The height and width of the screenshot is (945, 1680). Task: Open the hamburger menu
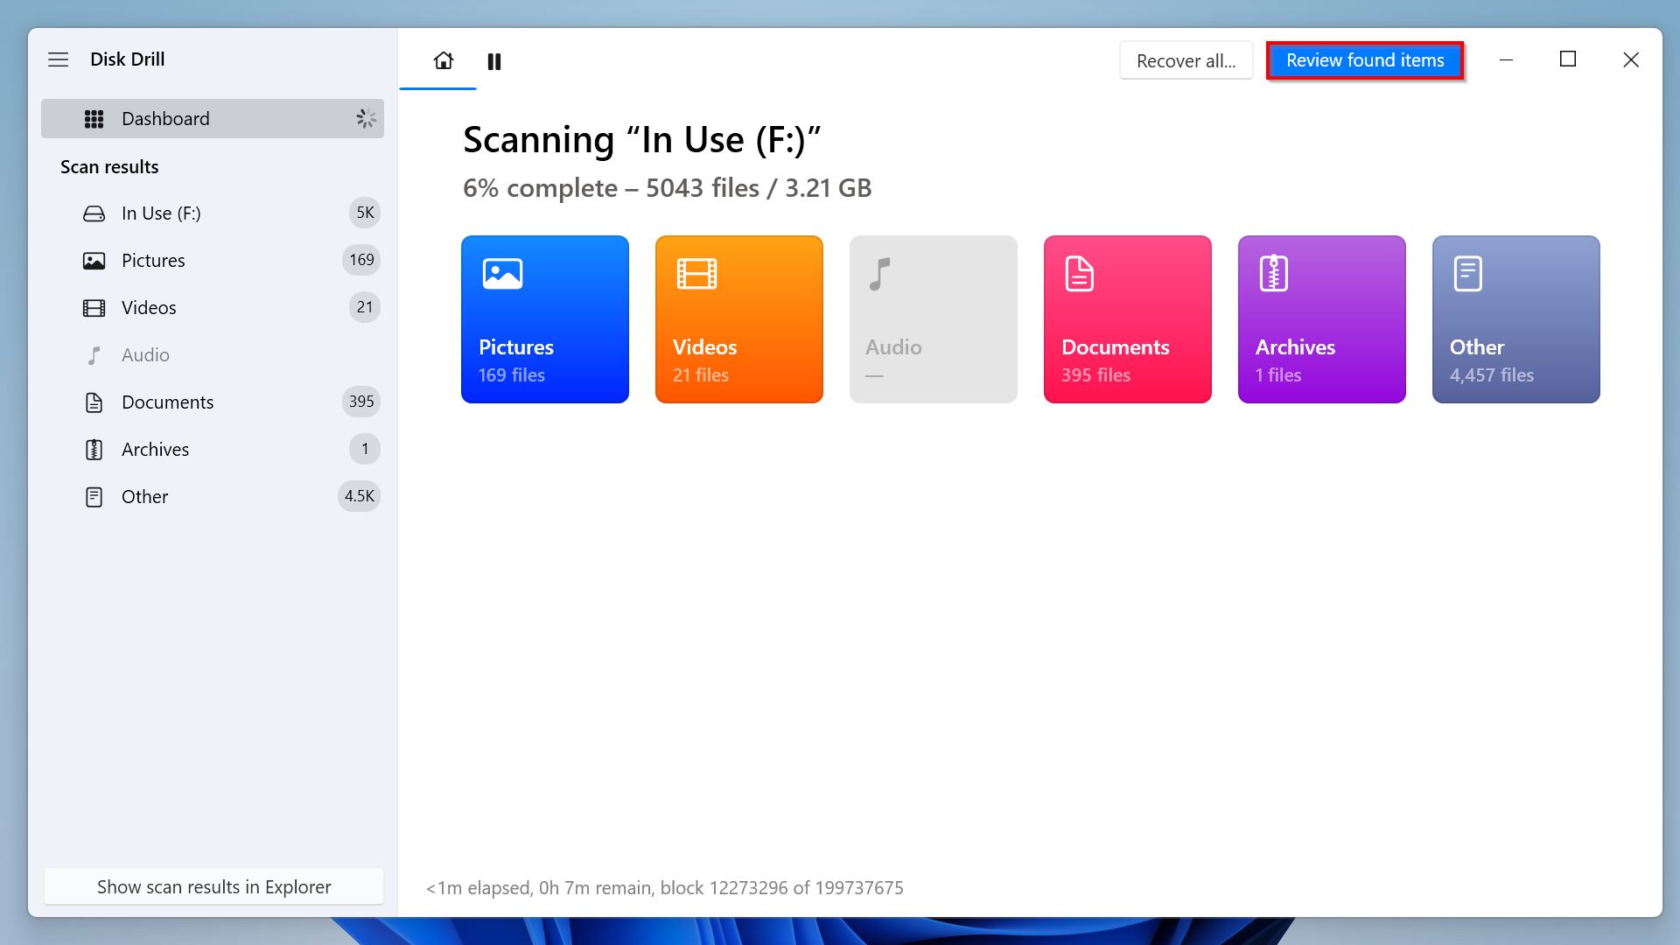click(57, 58)
